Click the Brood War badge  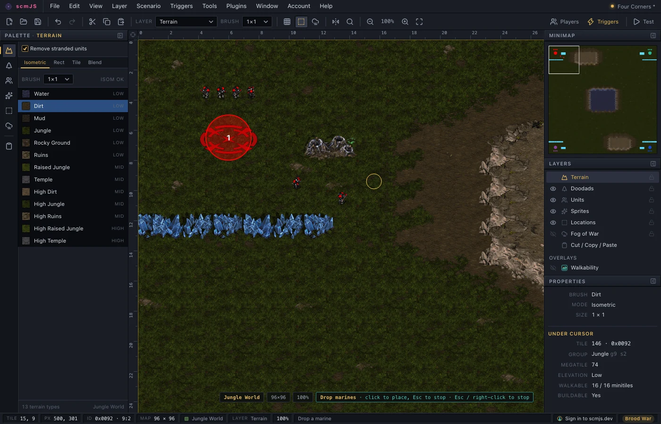(638, 418)
